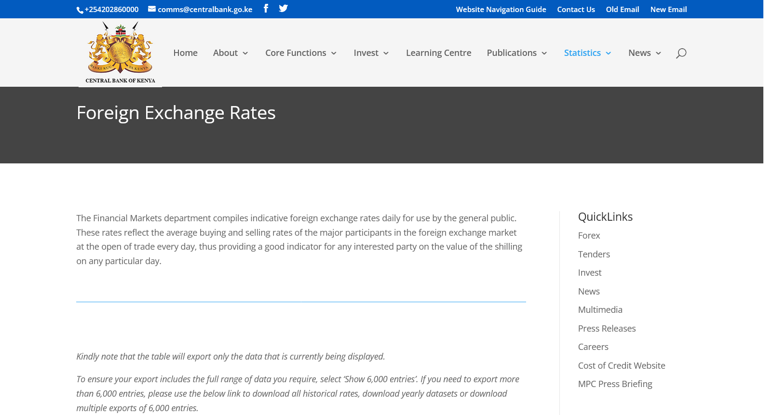Select Forex in QuickLinks
This screenshot has height=415, width=773.
(x=589, y=235)
